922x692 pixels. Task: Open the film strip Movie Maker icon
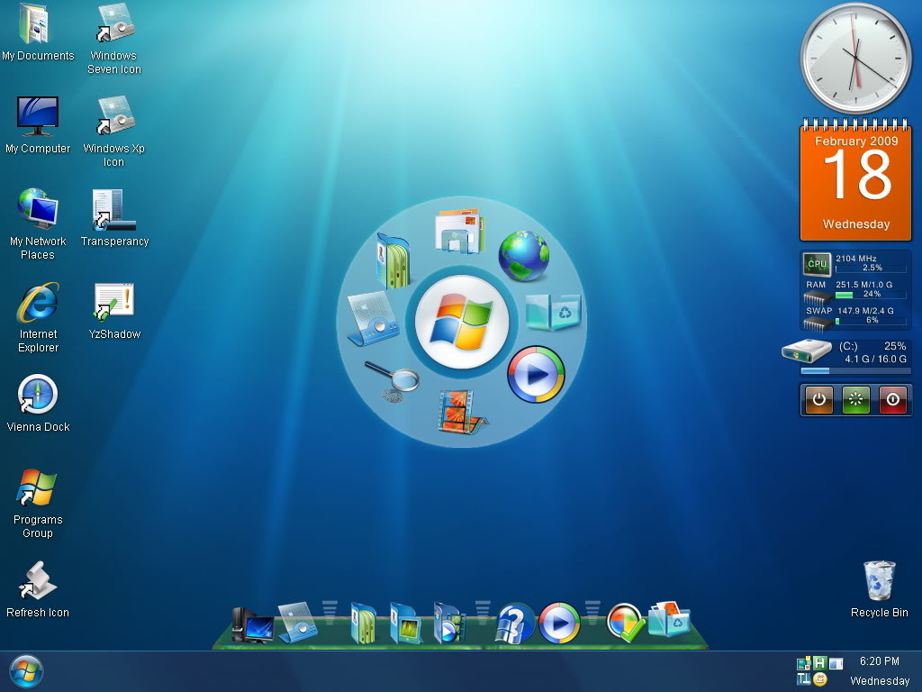pyautogui.click(x=462, y=411)
